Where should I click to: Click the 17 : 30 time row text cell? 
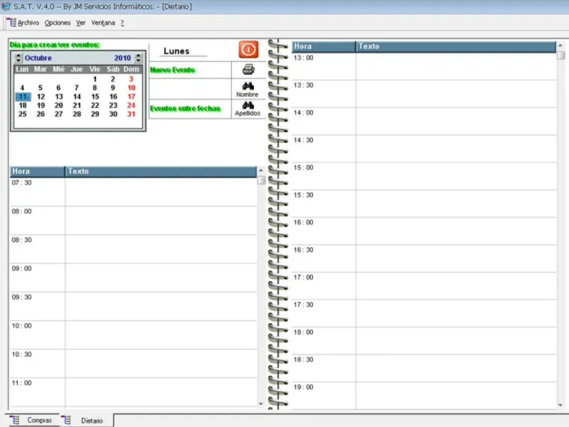(x=456, y=313)
